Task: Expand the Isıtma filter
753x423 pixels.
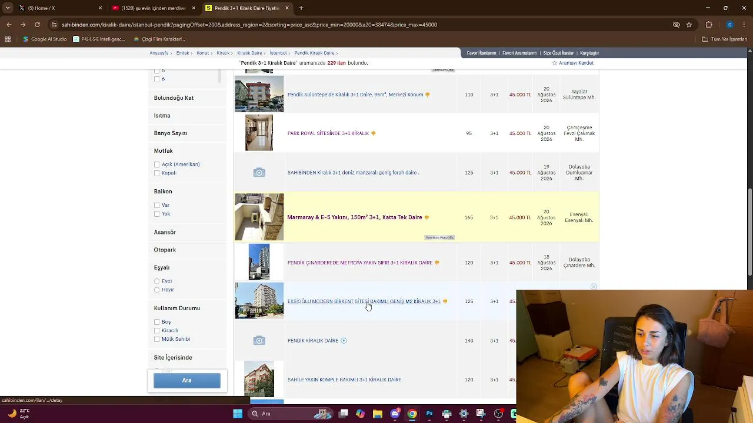Action: (162, 116)
